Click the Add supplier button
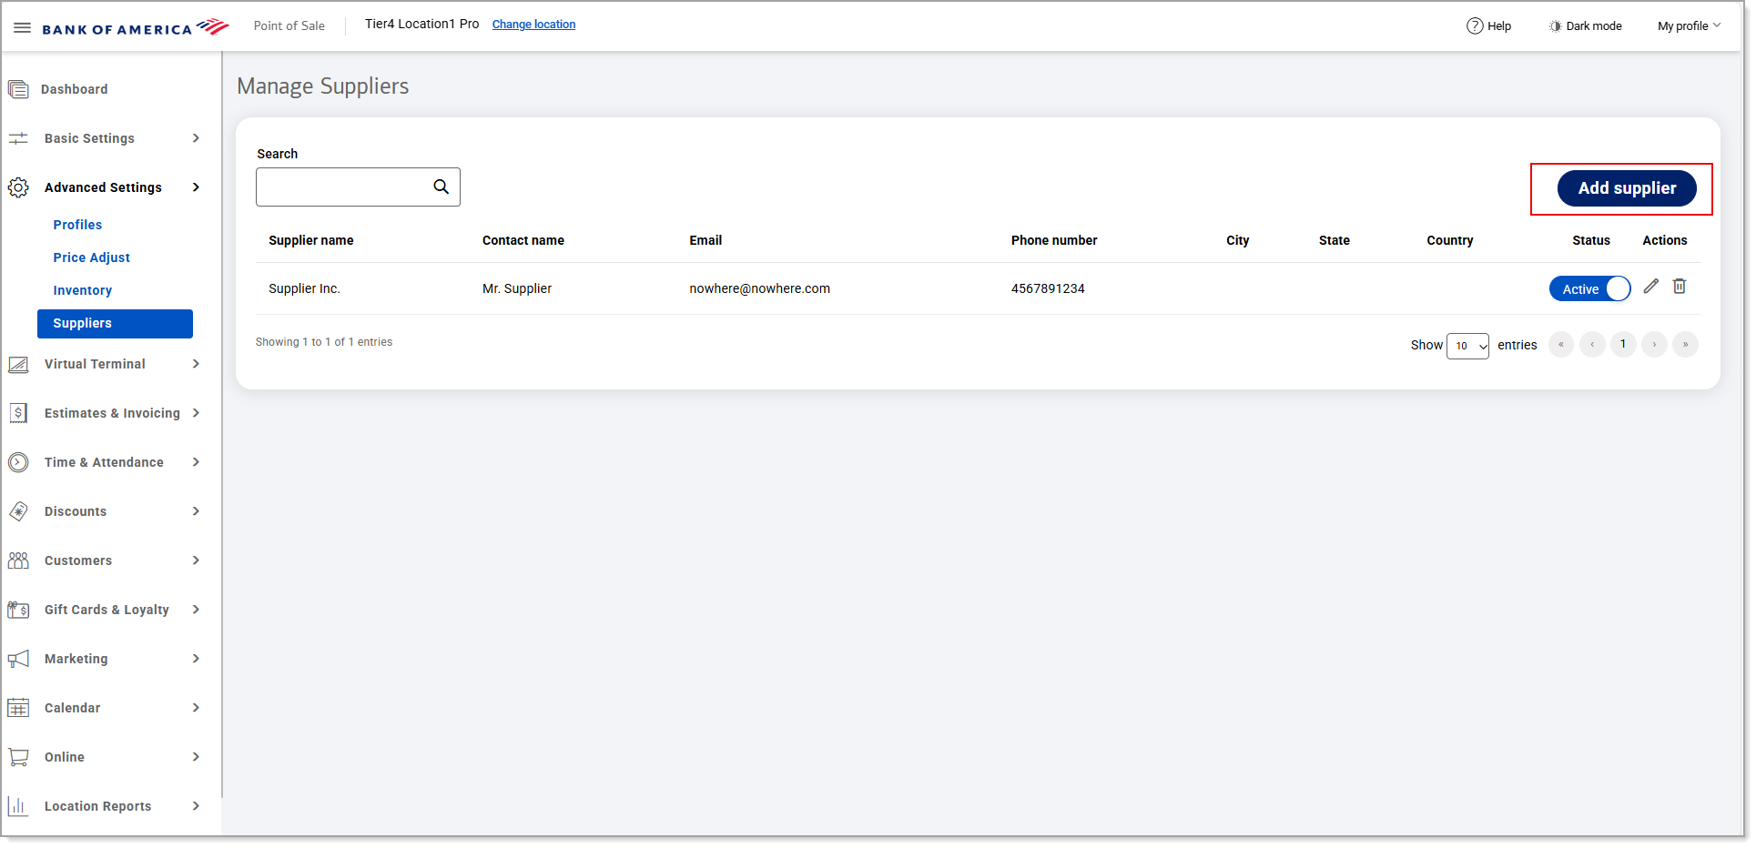Image resolution: width=1756 pixels, height=848 pixels. pos(1627,188)
